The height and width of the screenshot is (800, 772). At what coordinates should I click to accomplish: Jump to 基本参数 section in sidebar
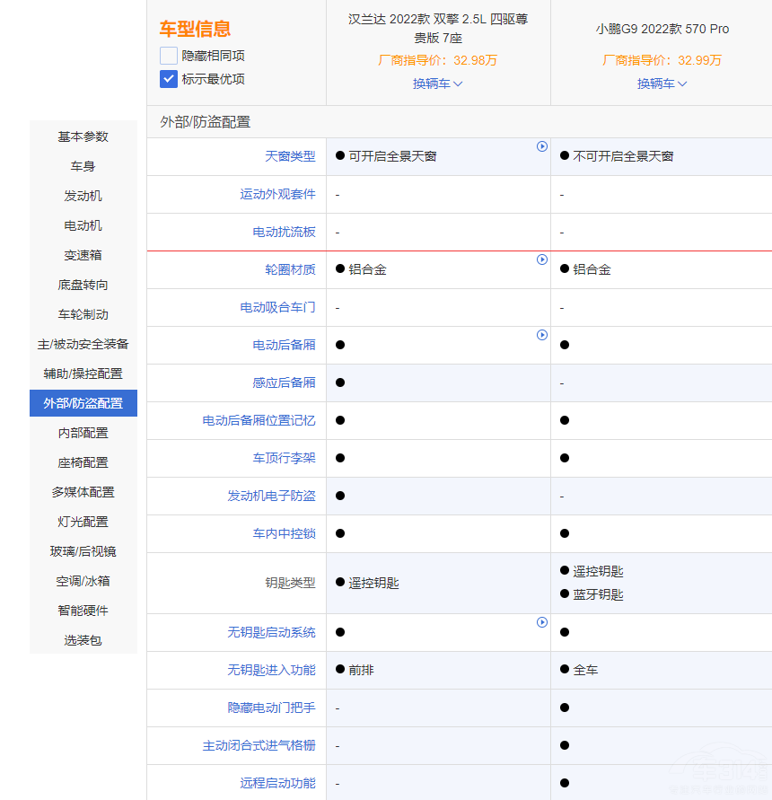click(83, 136)
